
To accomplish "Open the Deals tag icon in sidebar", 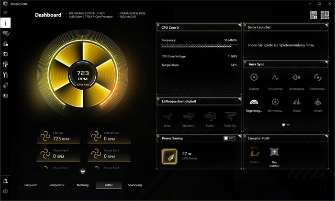I will (x=5, y=85).
